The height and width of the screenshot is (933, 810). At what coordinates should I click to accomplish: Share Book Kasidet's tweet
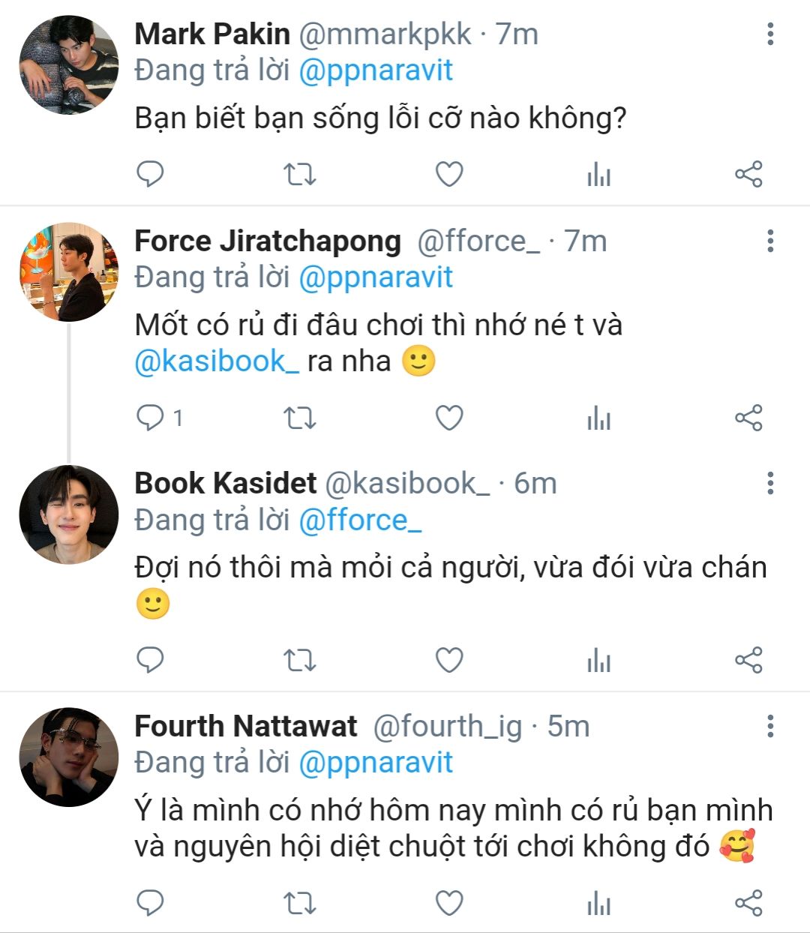[748, 660]
